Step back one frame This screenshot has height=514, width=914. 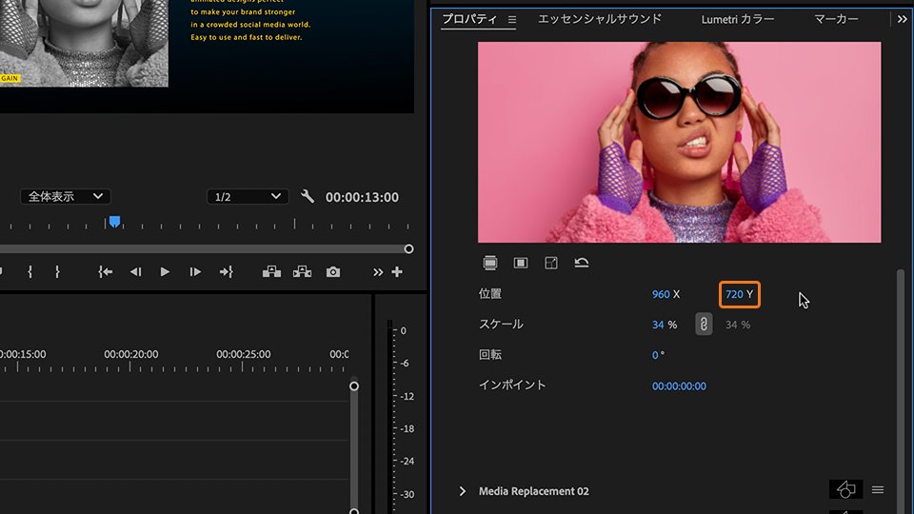coord(135,272)
